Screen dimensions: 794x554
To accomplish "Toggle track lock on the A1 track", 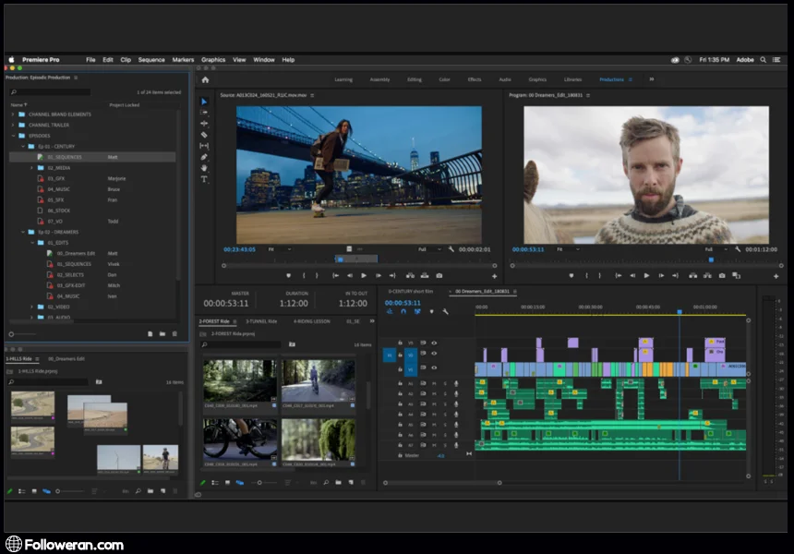I will (400, 383).
